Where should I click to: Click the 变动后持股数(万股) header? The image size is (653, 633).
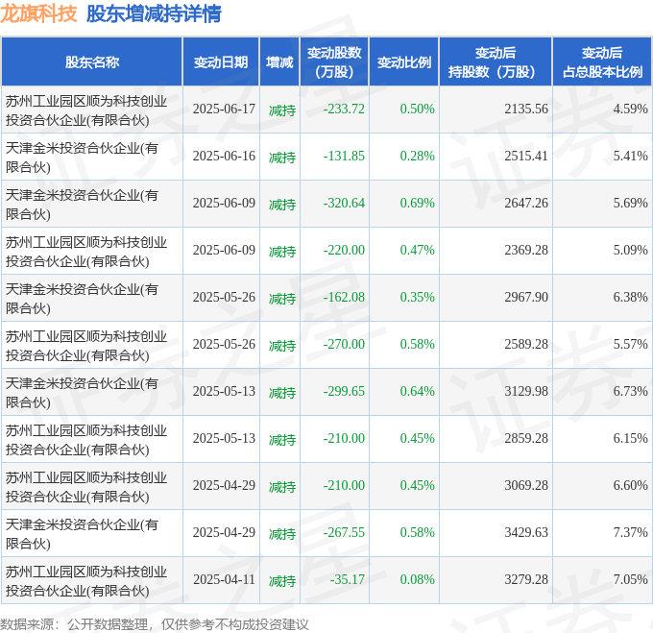[x=496, y=62]
